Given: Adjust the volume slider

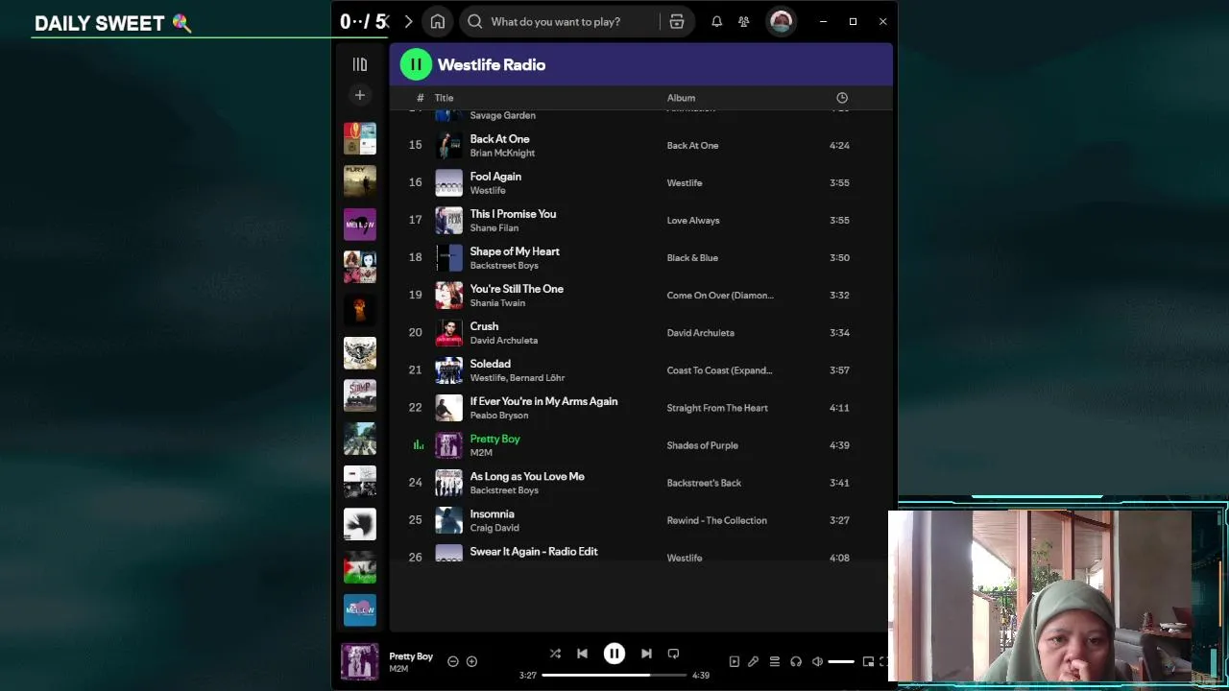Looking at the screenshot, I should [x=841, y=661].
